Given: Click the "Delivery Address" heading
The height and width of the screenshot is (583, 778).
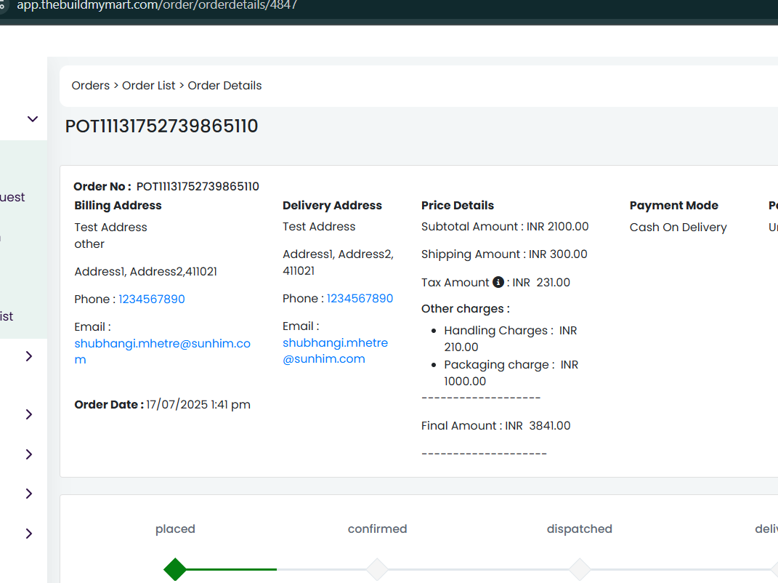Looking at the screenshot, I should click(332, 206).
